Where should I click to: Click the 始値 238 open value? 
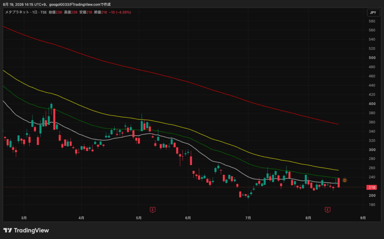point(55,12)
